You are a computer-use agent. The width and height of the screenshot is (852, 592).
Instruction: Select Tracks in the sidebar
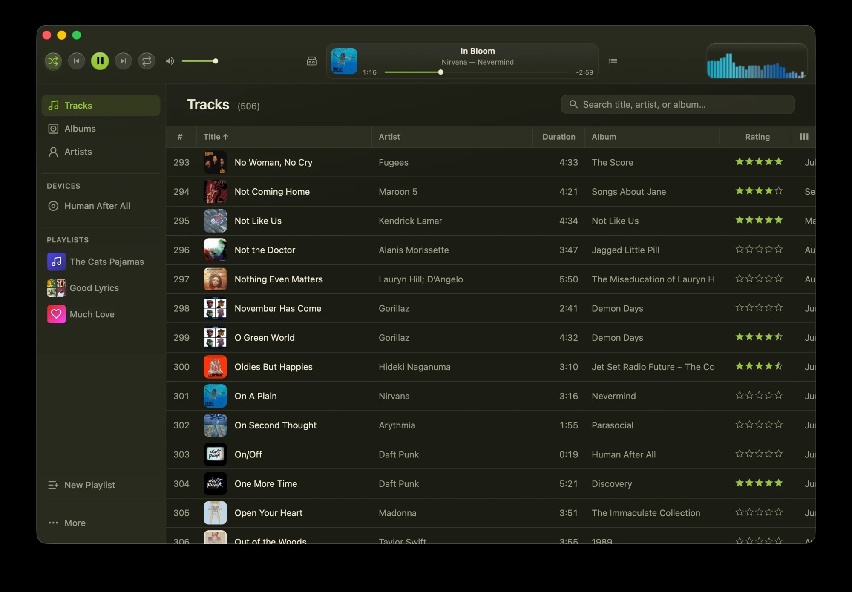101,106
